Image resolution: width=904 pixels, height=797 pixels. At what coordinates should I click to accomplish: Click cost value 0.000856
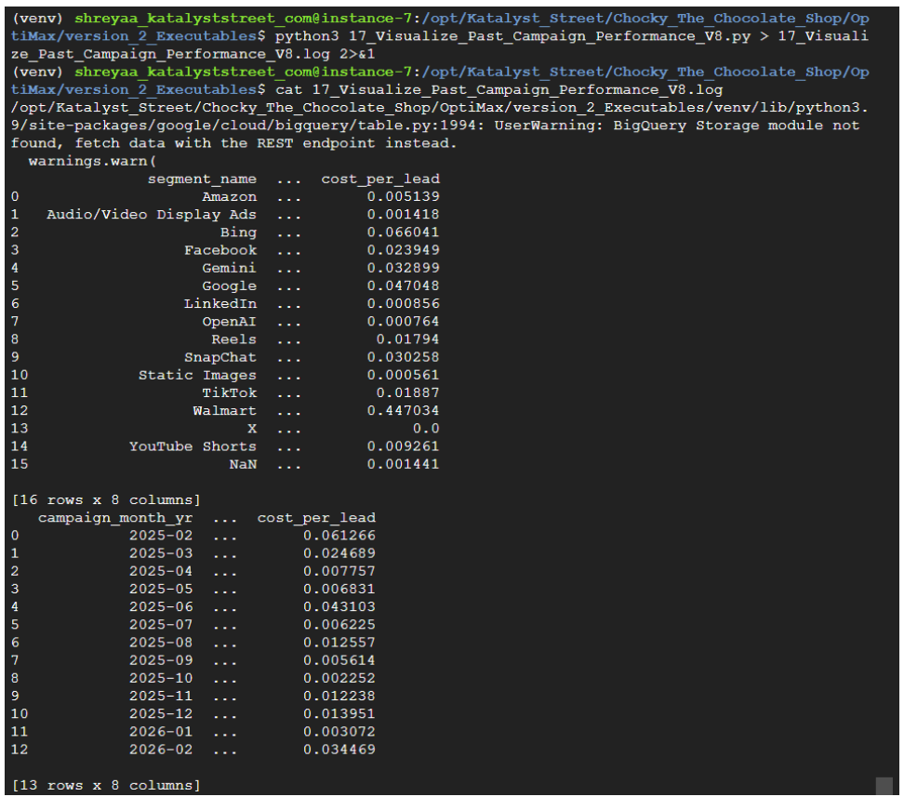403,304
